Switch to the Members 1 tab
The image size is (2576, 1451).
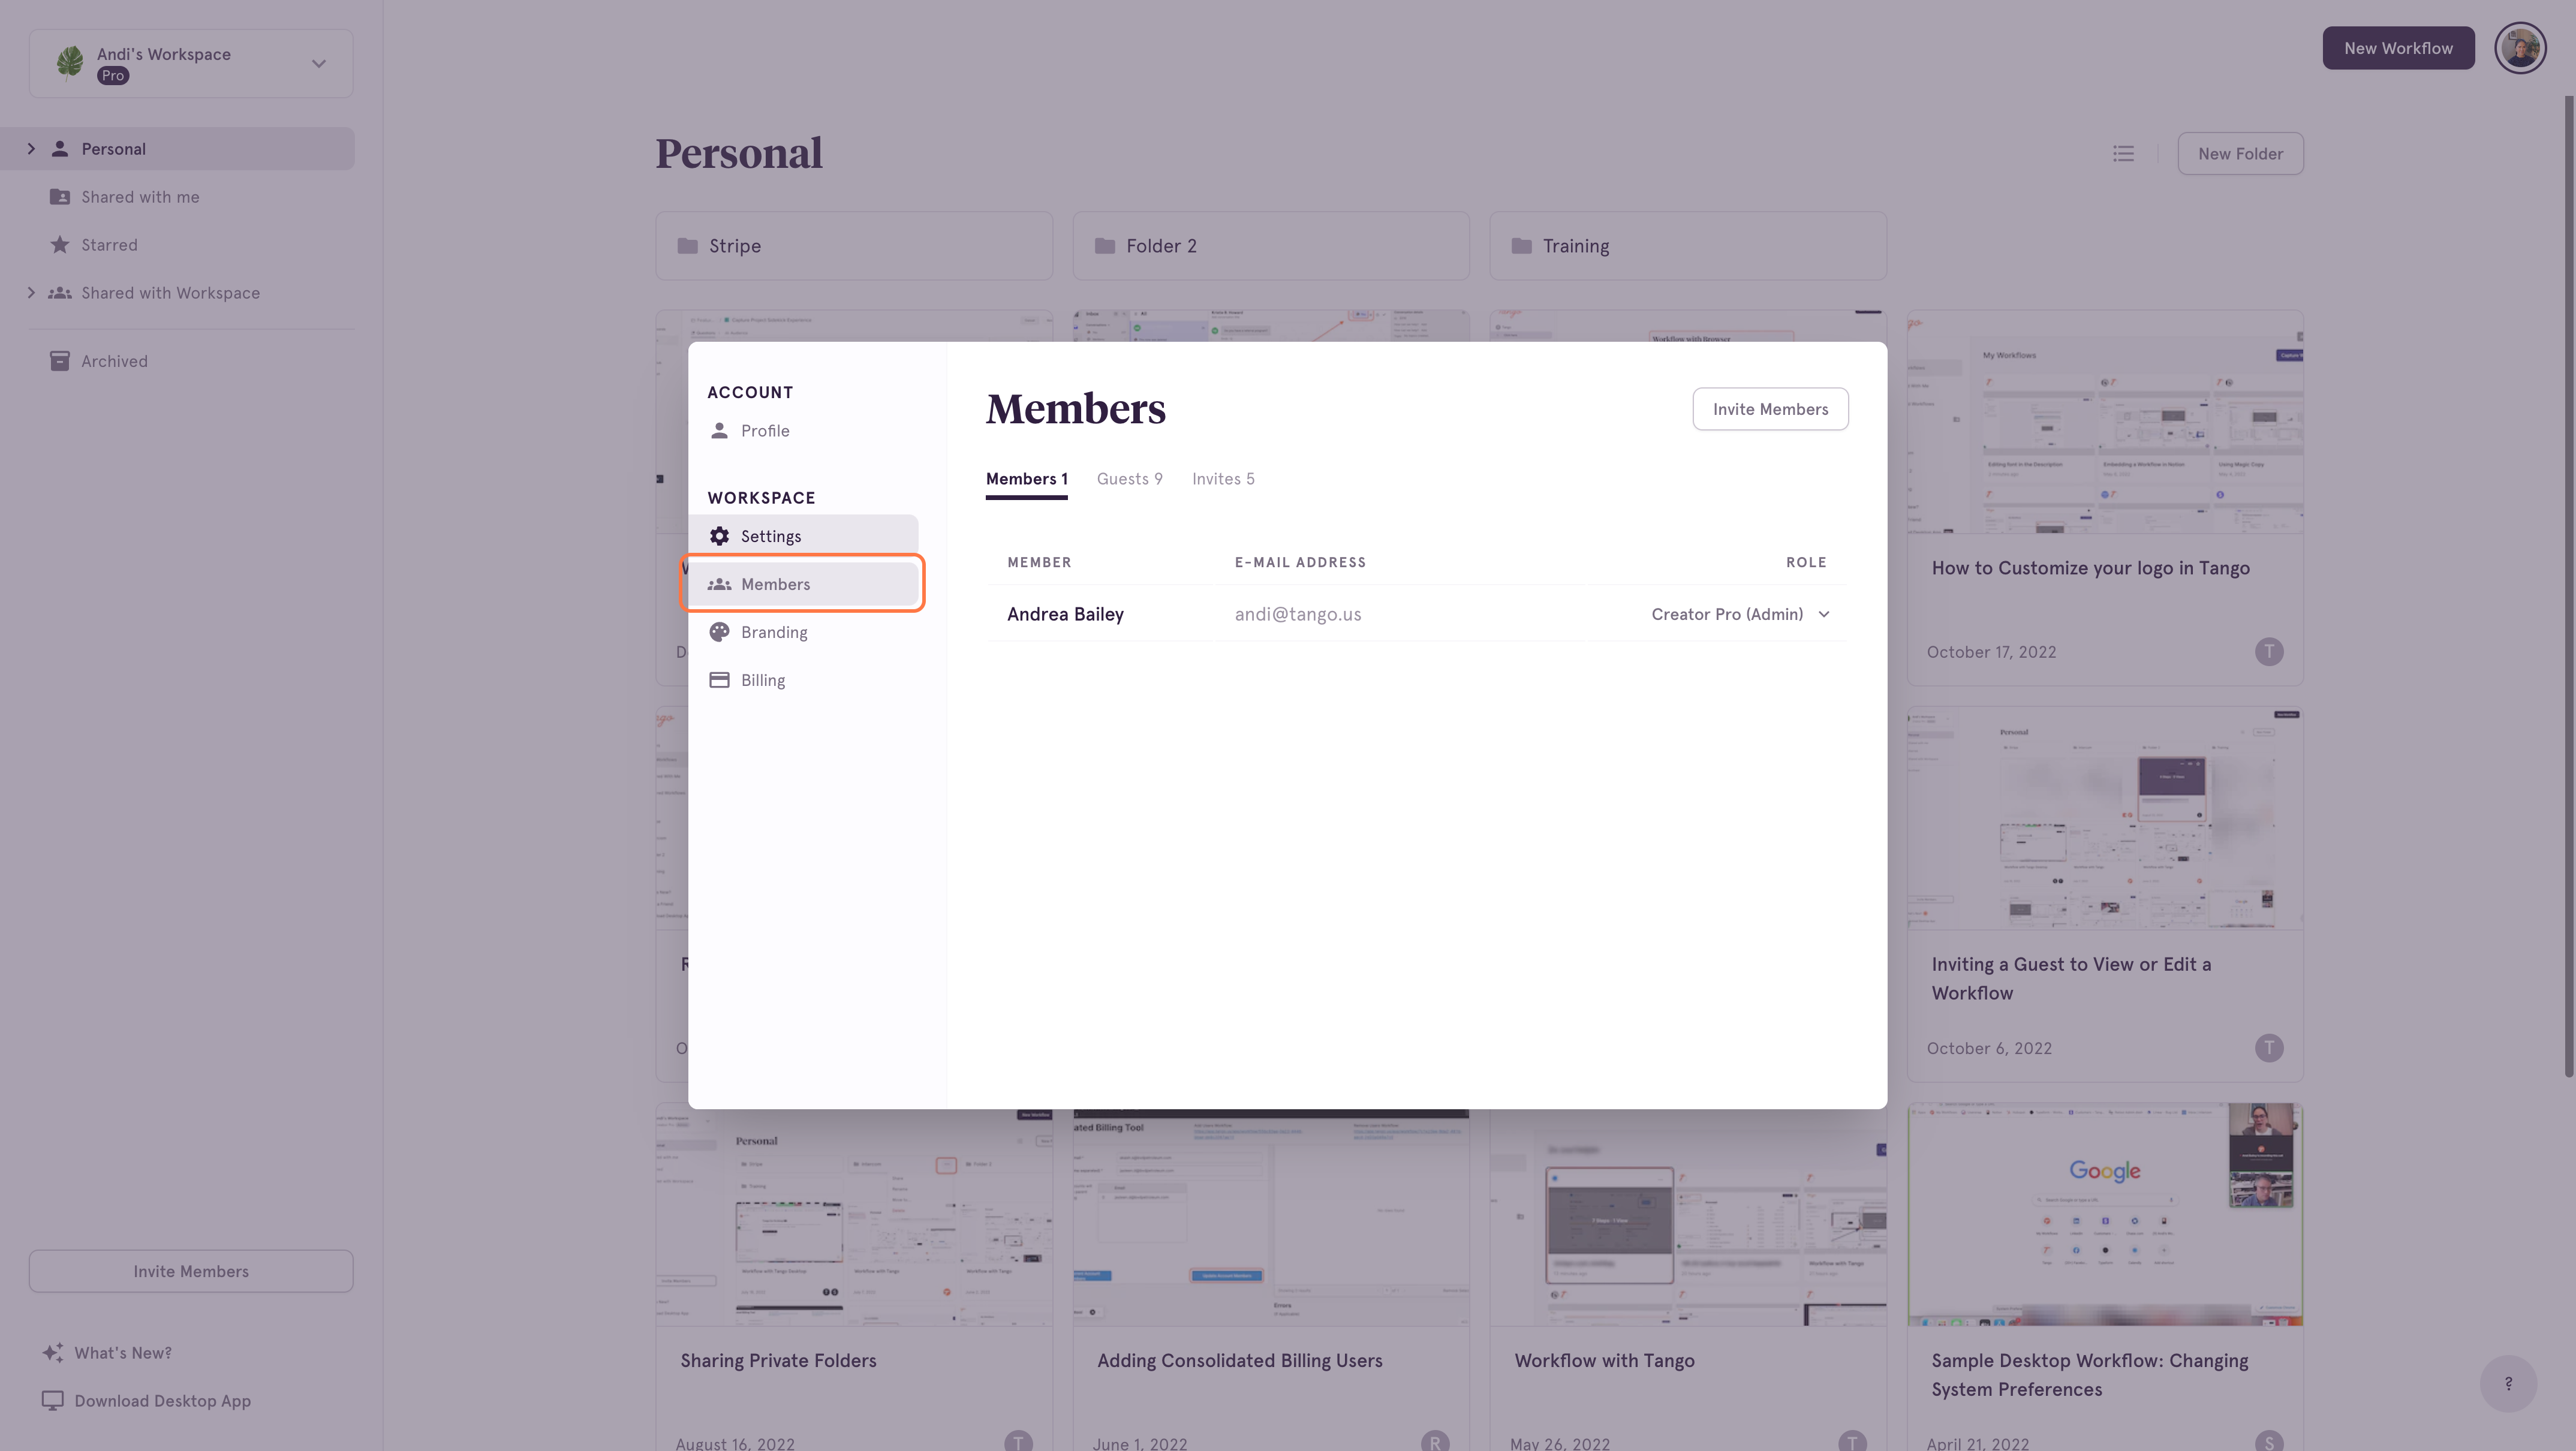[1026, 479]
